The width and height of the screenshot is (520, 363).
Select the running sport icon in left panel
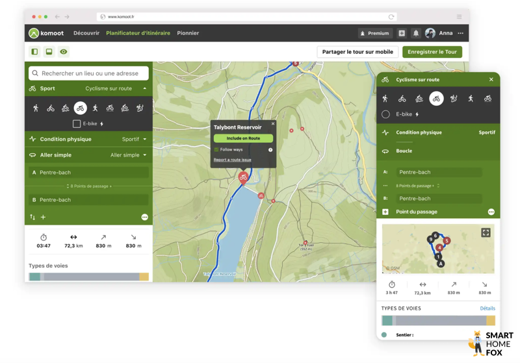(95, 108)
